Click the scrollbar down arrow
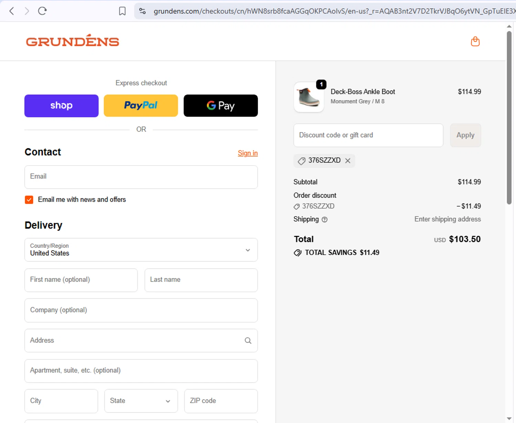The width and height of the screenshot is (516, 423). click(x=509, y=419)
